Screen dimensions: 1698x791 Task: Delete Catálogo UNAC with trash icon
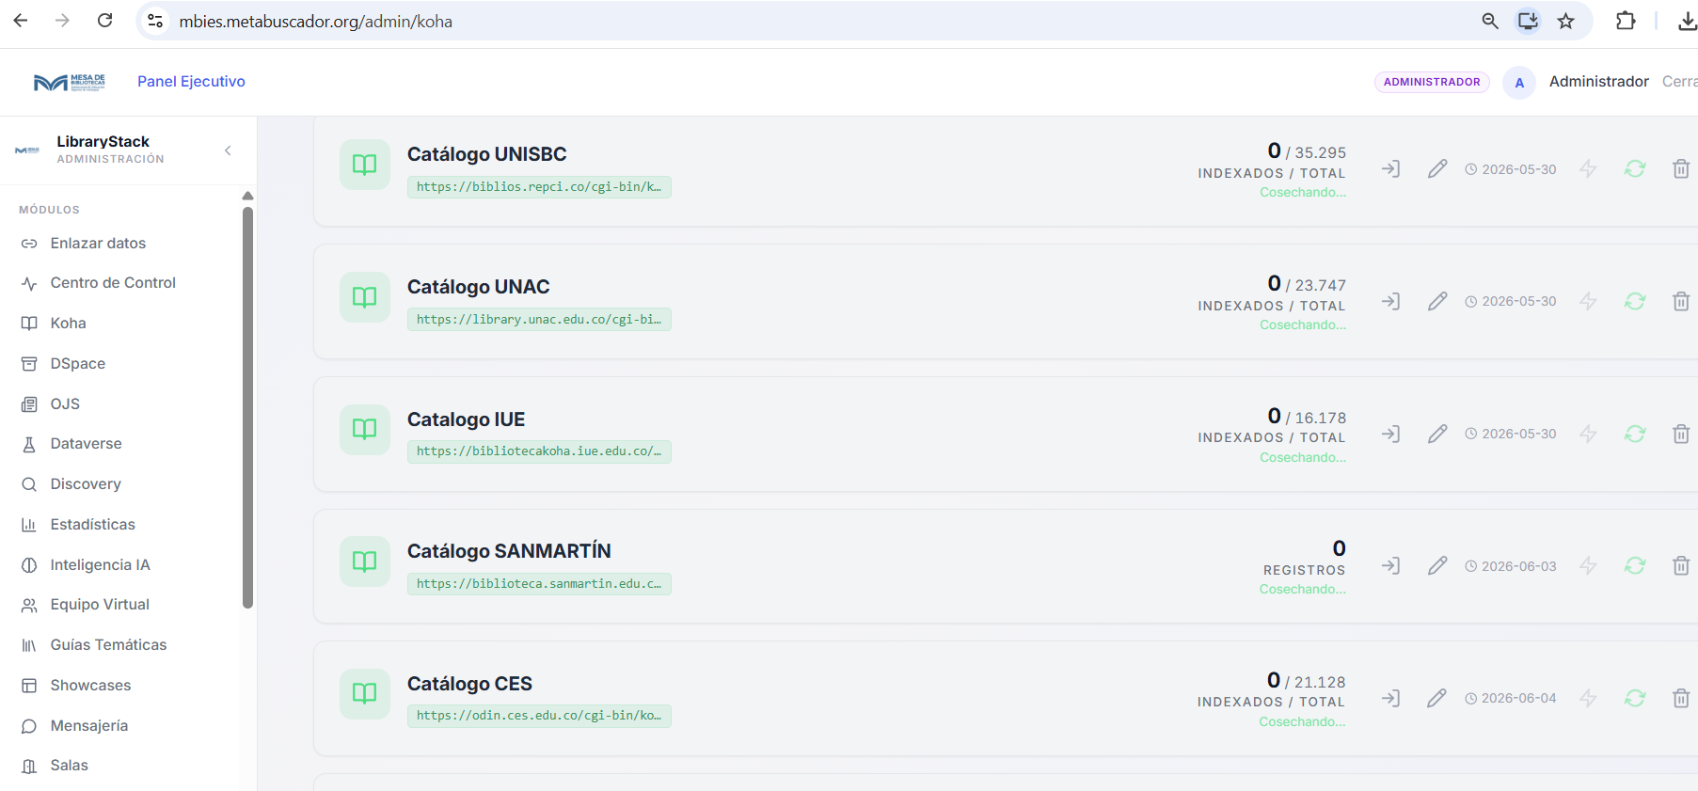(1681, 302)
